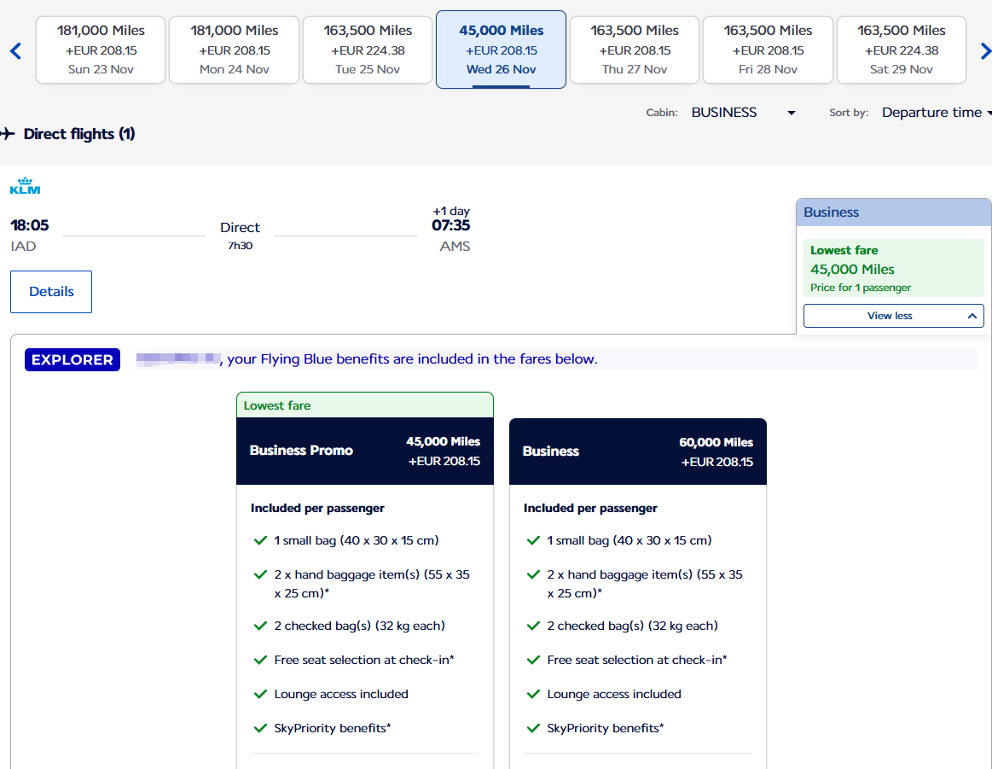Screen dimensions: 992x769
Task: Select the Business Promo 45,000 Miles fare
Action: [x=365, y=451]
